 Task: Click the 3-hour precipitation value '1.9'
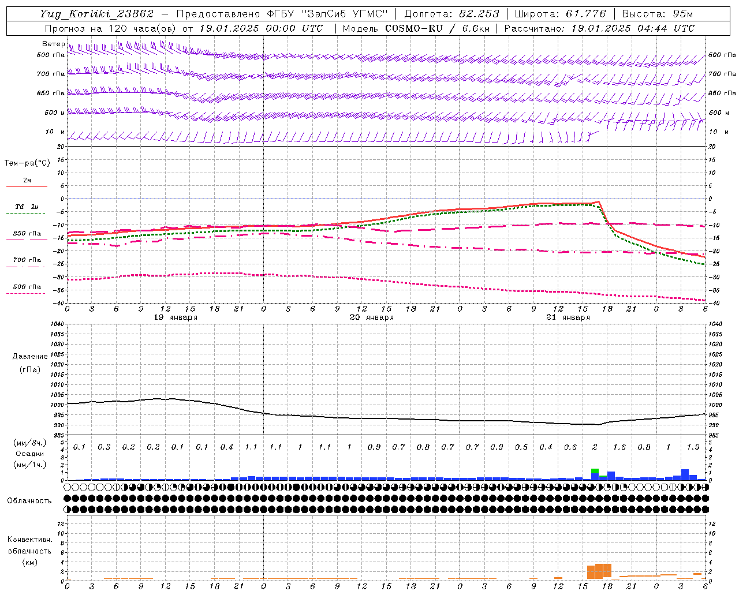[693, 447]
